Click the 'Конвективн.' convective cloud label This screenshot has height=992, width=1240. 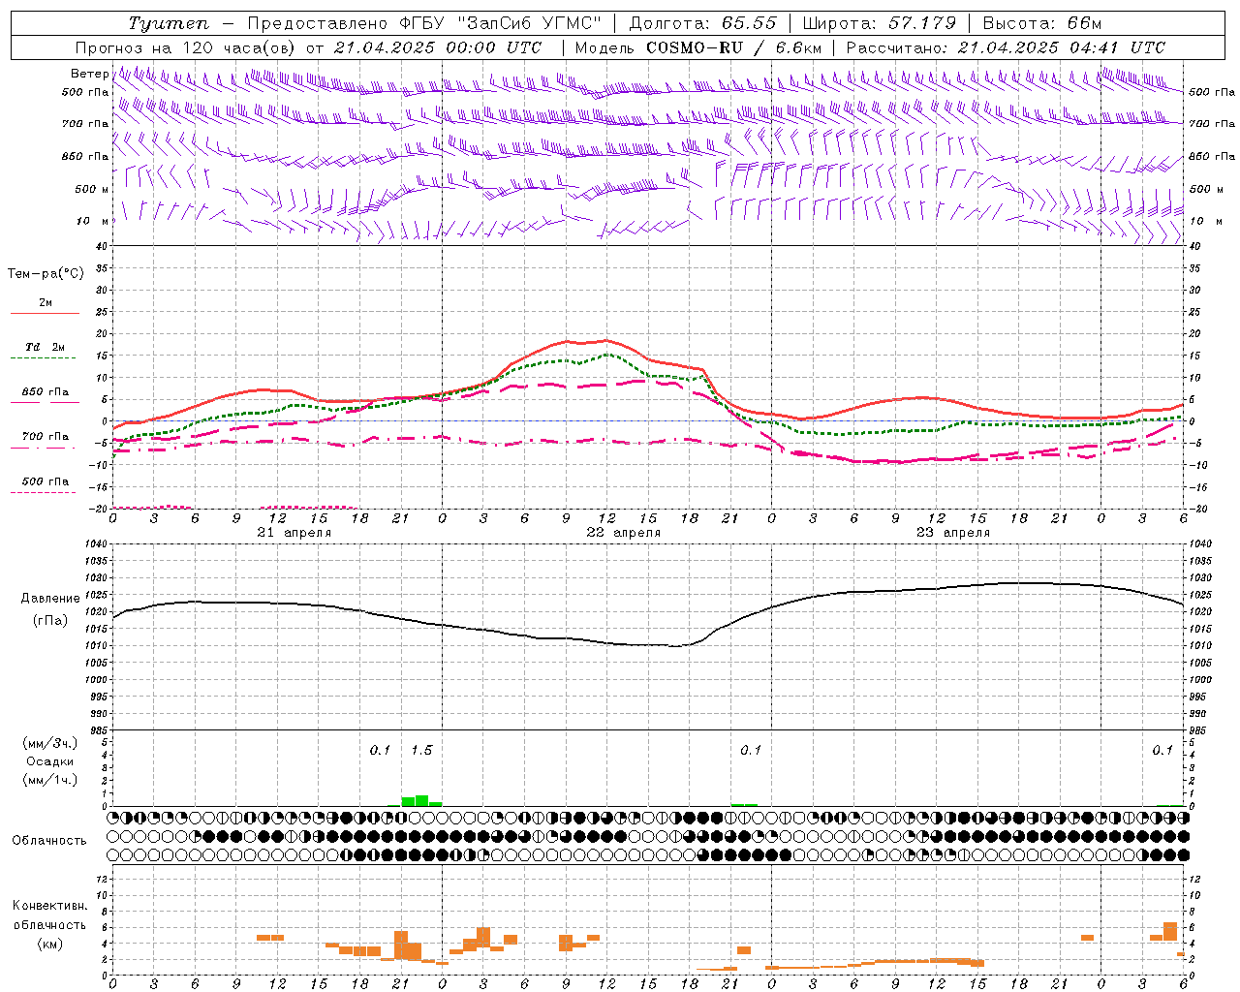tap(49, 906)
